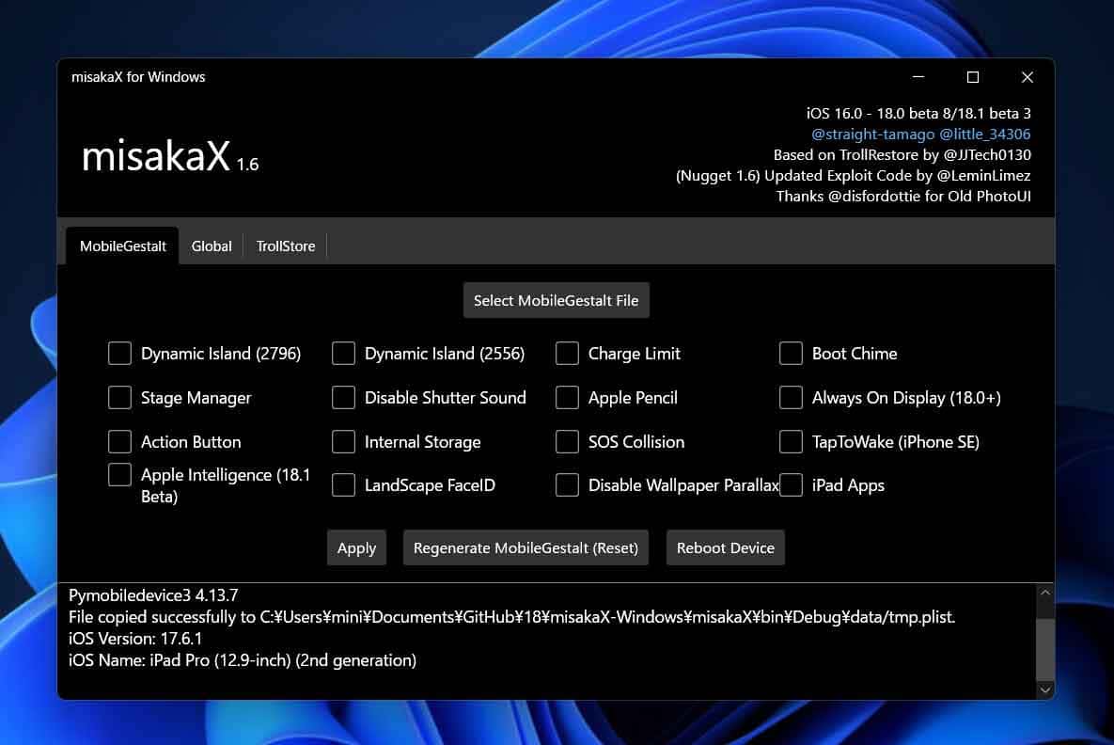Switch to the Global tab

[212, 246]
